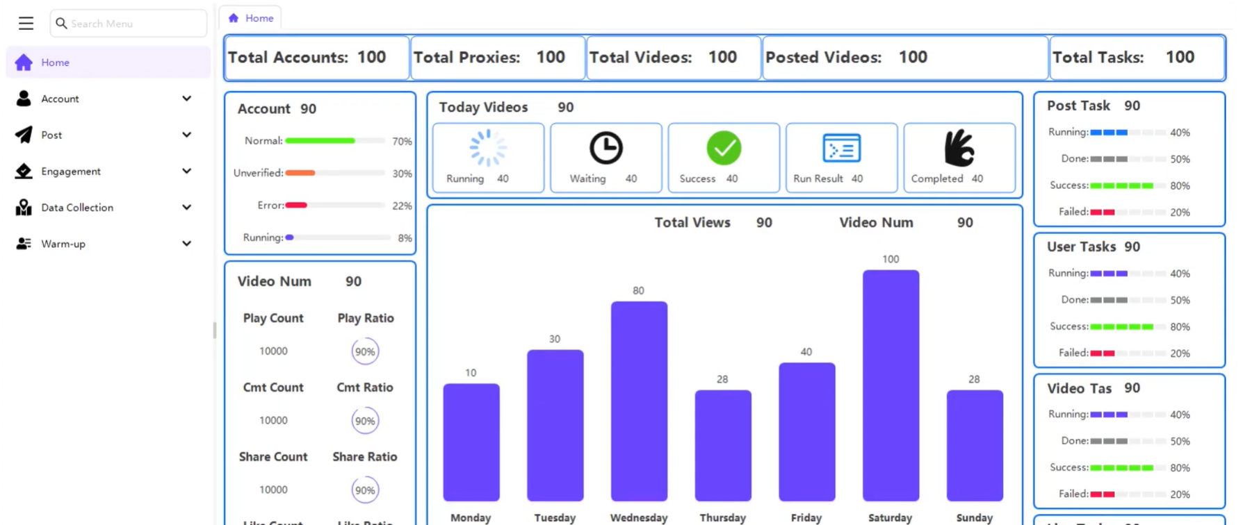Click the Share Ratio 90% circle

pos(365,490)
